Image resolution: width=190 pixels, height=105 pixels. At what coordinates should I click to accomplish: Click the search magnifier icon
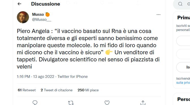pos(180,4)
